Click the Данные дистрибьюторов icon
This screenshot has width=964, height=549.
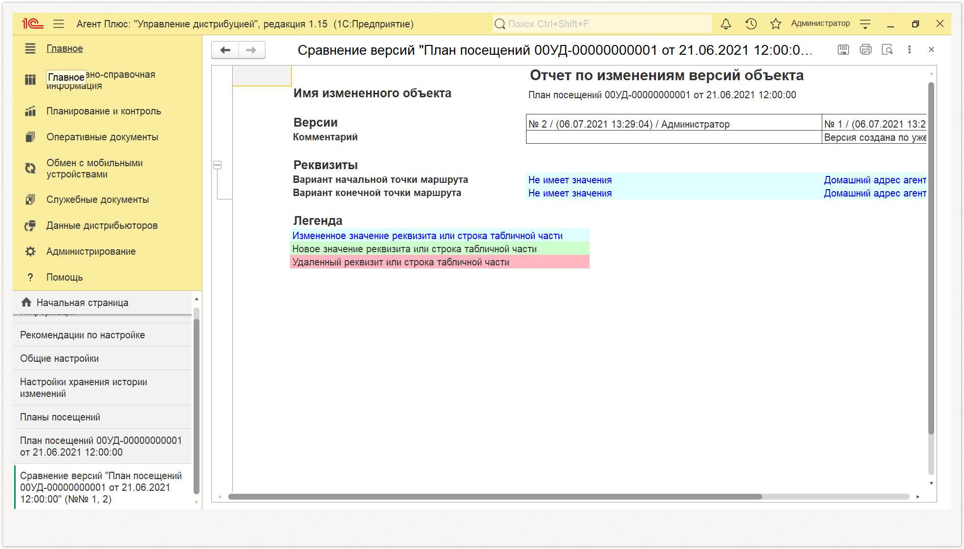point(30,225)
